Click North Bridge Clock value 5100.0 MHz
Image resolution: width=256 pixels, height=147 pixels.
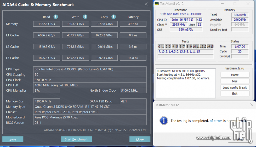(133, 90)
